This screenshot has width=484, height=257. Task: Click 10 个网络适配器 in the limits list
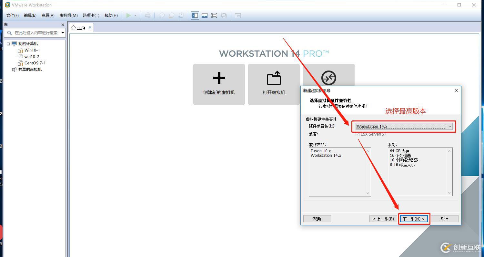[404, 160]
